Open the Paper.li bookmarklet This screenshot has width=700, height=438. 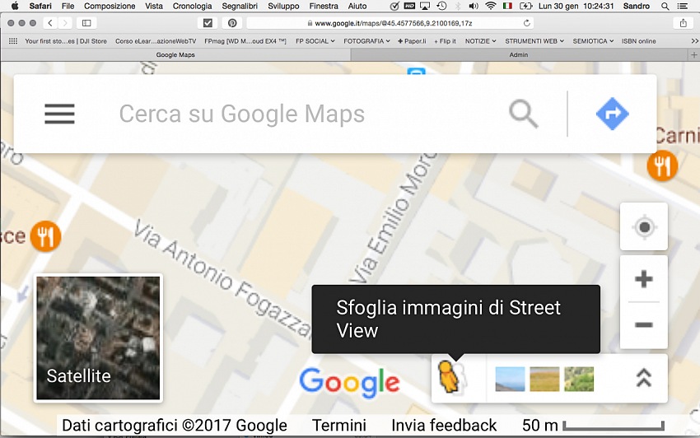pos(412,41)
